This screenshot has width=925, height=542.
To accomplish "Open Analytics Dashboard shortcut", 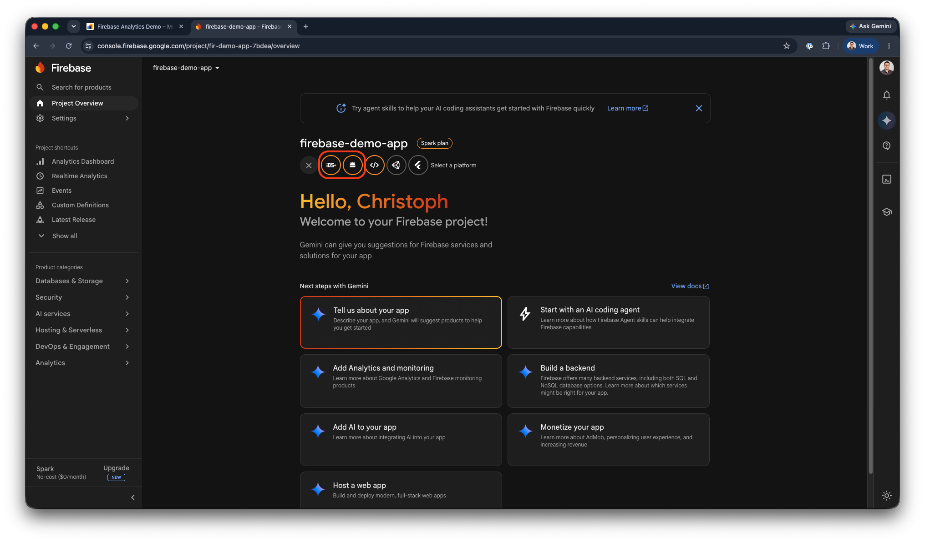I will (84, 161).
